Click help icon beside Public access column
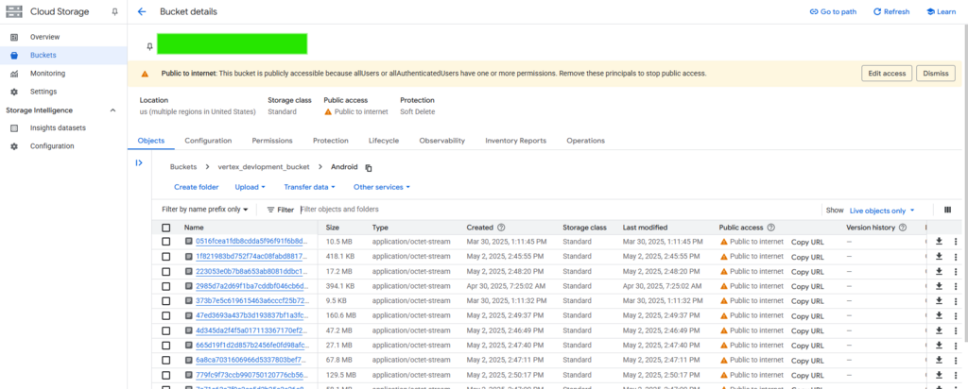Viewport: 968px width, 389px height. point(772,228)
